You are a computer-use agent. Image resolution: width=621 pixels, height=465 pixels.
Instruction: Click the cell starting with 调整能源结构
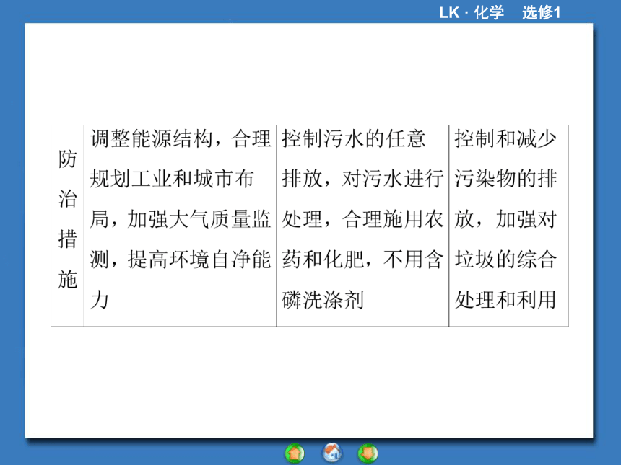click(180, 226)
